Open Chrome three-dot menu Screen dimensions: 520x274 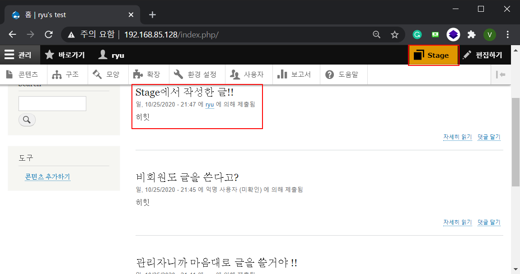[x=508, y=34]
